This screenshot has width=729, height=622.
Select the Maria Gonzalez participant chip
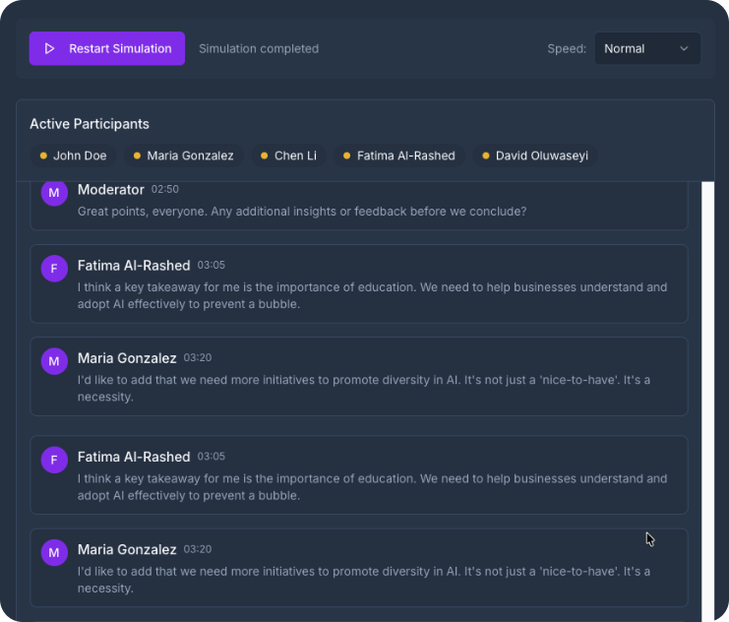tap(183, 155)
